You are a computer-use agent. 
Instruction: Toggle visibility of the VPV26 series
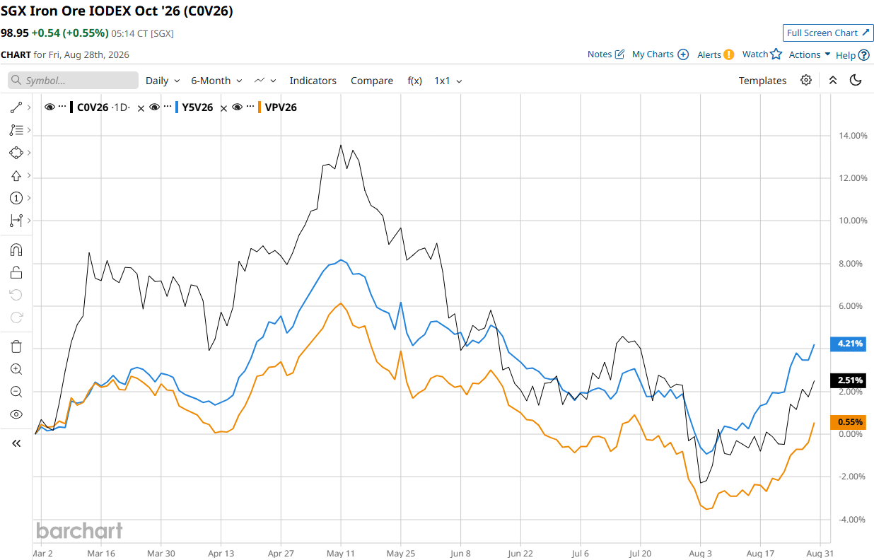(238, 107)
